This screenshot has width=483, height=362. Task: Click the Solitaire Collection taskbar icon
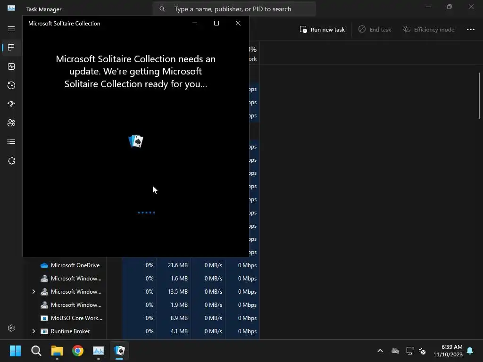[119, 351]
